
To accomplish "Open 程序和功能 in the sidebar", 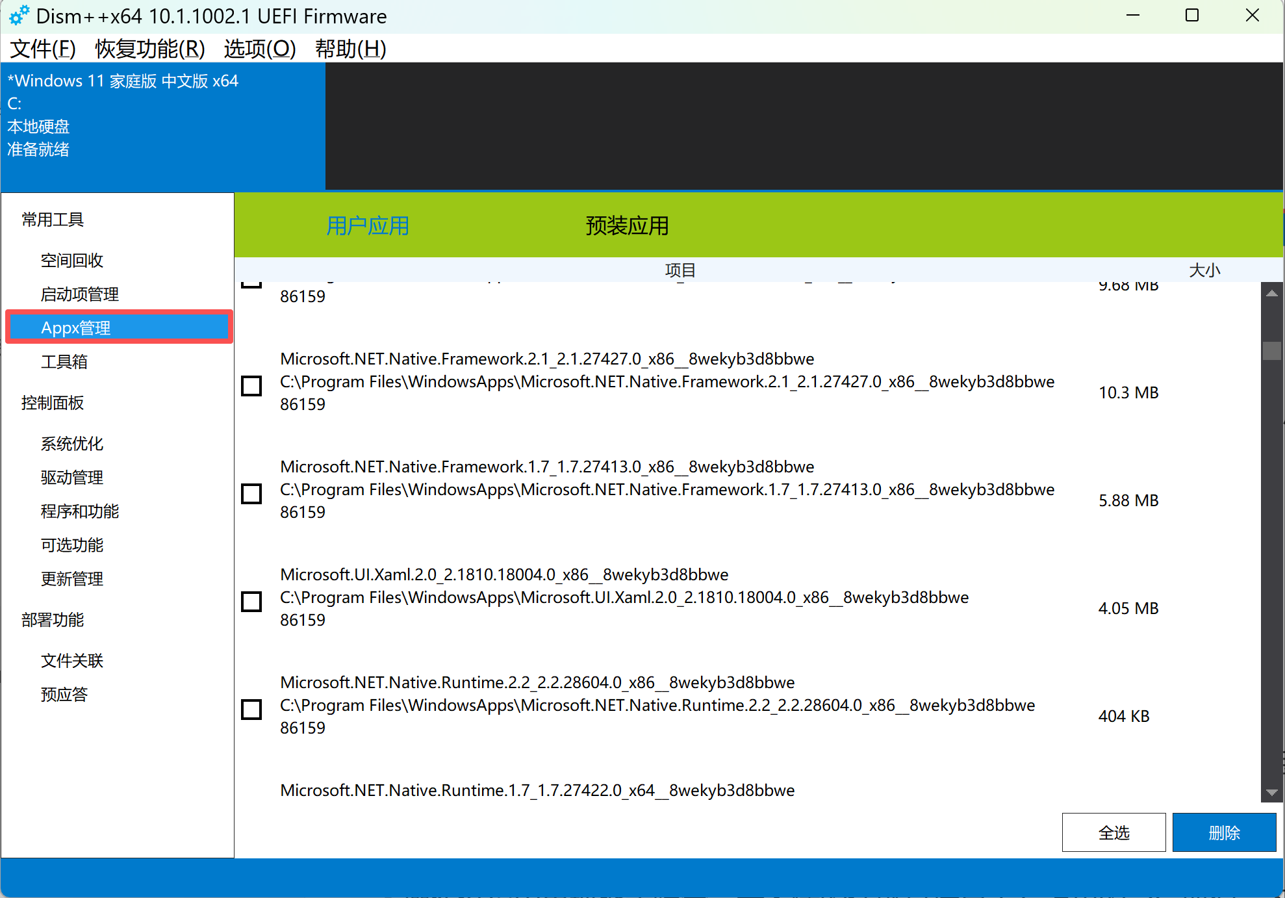I will pos(80,511).
